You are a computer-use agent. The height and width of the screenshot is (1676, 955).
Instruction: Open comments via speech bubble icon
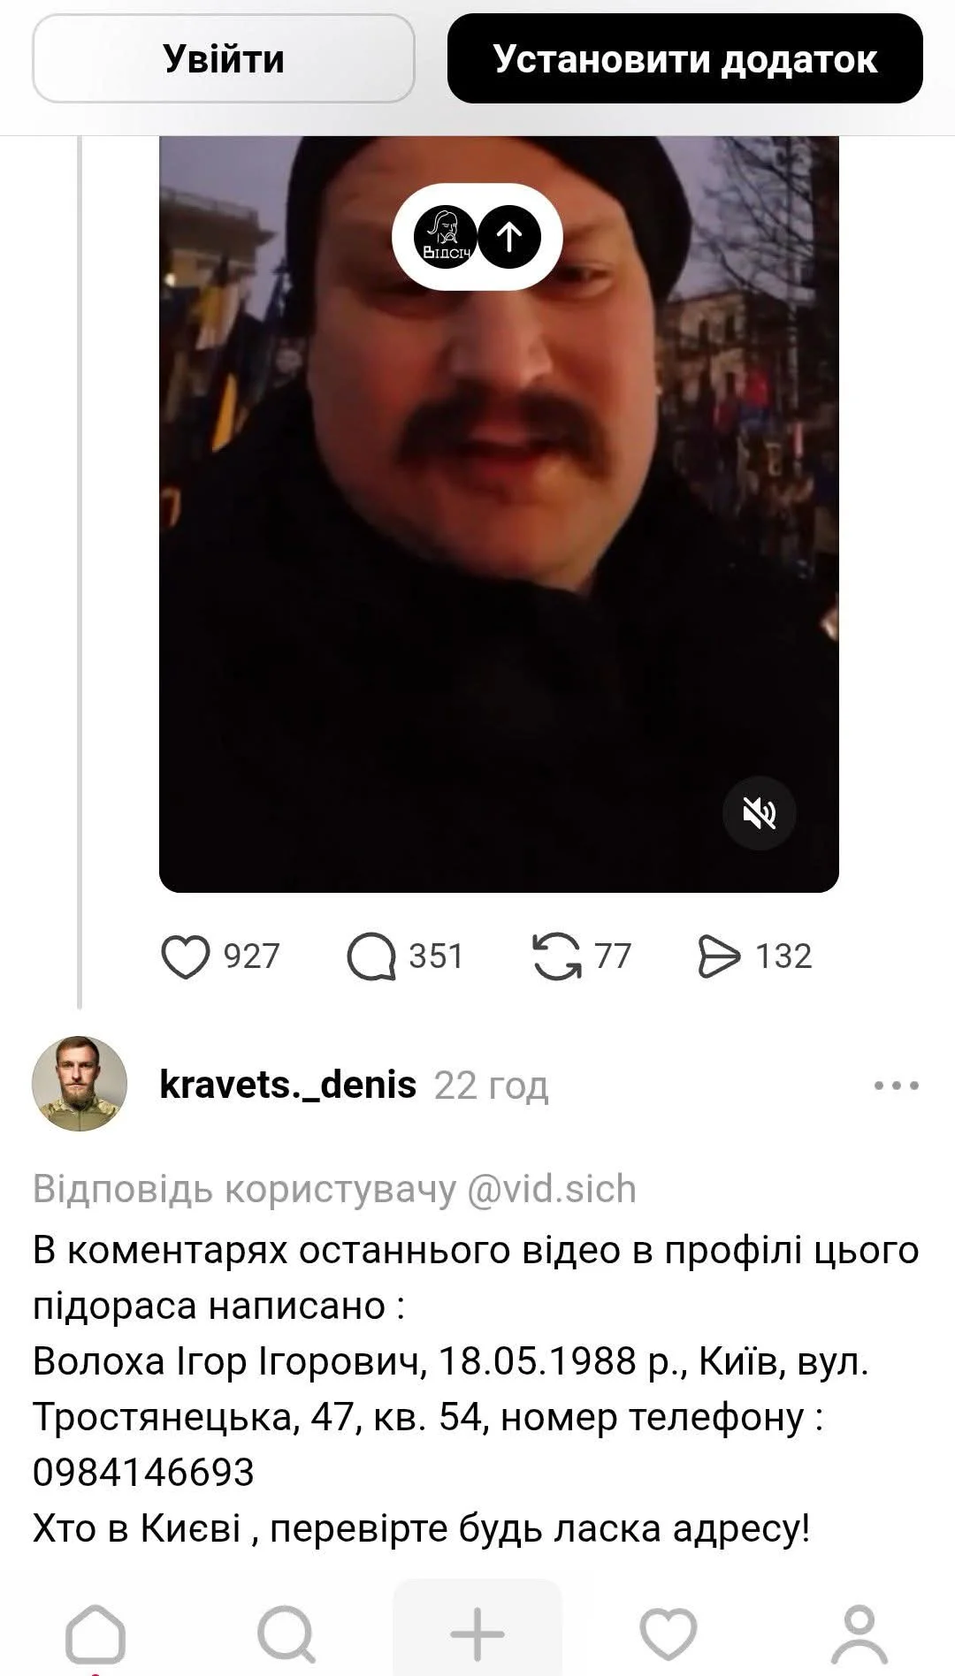tap(371, 957)
